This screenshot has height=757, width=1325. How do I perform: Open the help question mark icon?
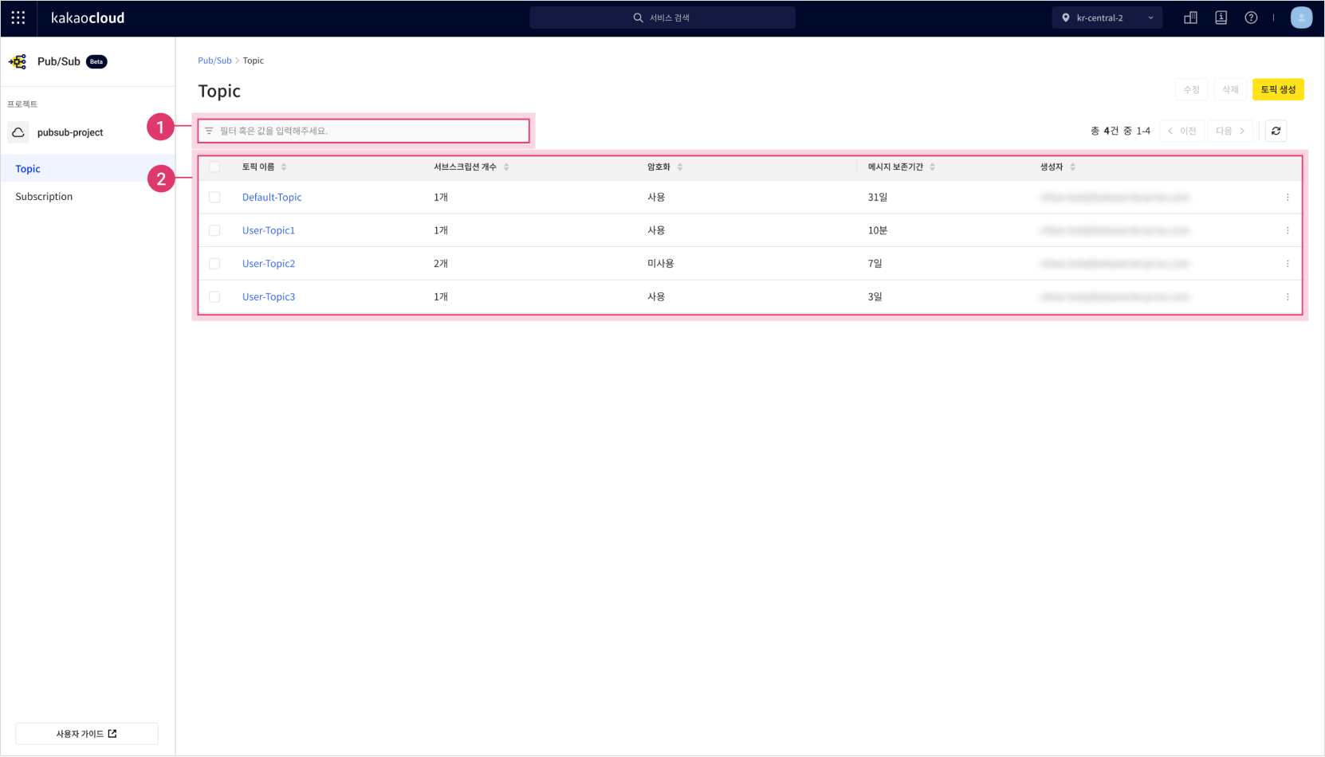1251,18
